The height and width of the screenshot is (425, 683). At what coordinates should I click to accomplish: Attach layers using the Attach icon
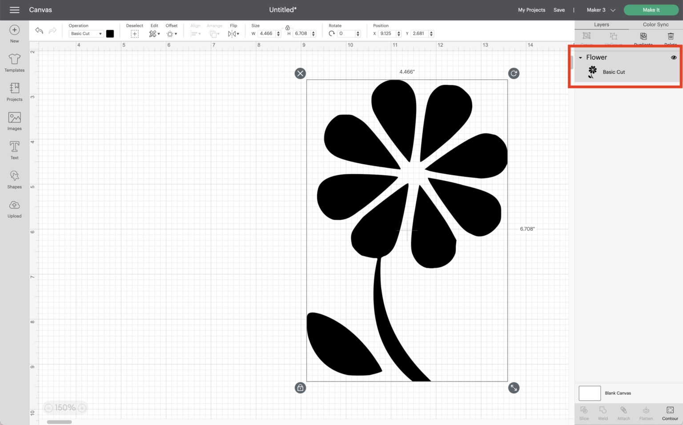point(623,413)
